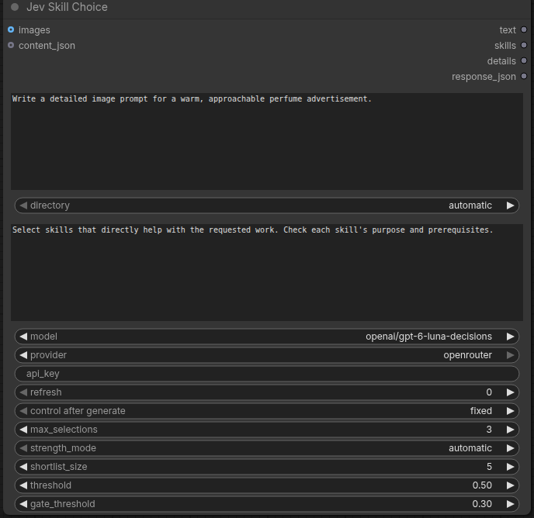Open the provider dropdown showing openrouter
The width and height of the screenshot is (534, 518).
point(267,355)
